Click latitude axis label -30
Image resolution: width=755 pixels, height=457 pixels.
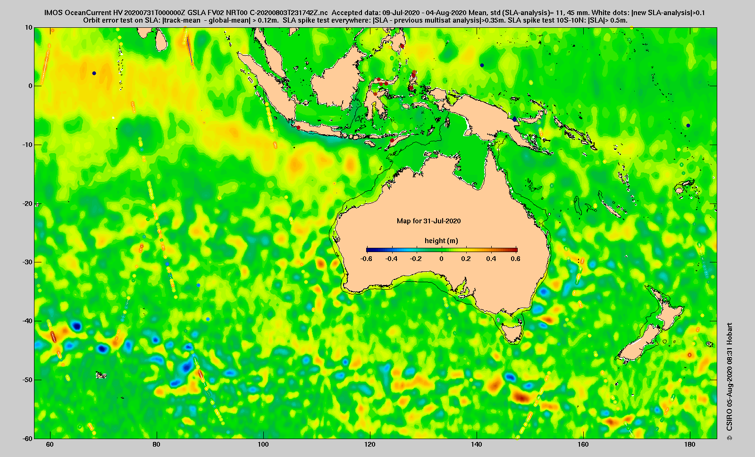[27, 262]
